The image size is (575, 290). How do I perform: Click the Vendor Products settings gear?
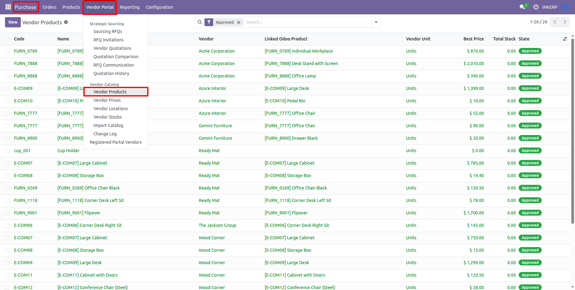[66, 22]
